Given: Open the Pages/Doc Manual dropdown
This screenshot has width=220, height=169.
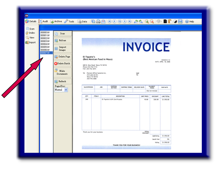Looking at the screenshot, I should click(61, 90).
